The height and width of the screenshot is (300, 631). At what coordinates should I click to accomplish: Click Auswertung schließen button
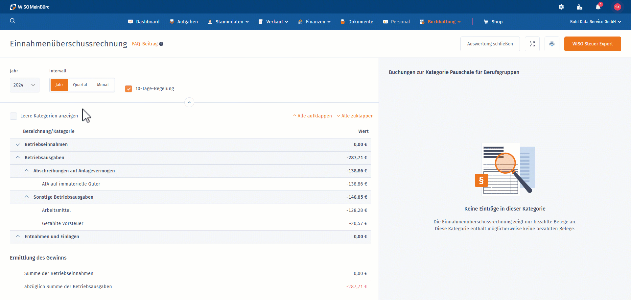point(490,44)
